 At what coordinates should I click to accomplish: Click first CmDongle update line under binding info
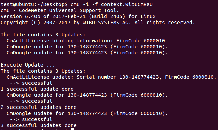[87, 47]
